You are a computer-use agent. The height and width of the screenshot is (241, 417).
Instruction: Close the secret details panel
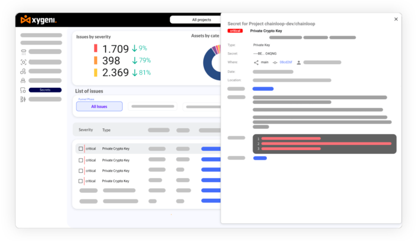[396, 19]
